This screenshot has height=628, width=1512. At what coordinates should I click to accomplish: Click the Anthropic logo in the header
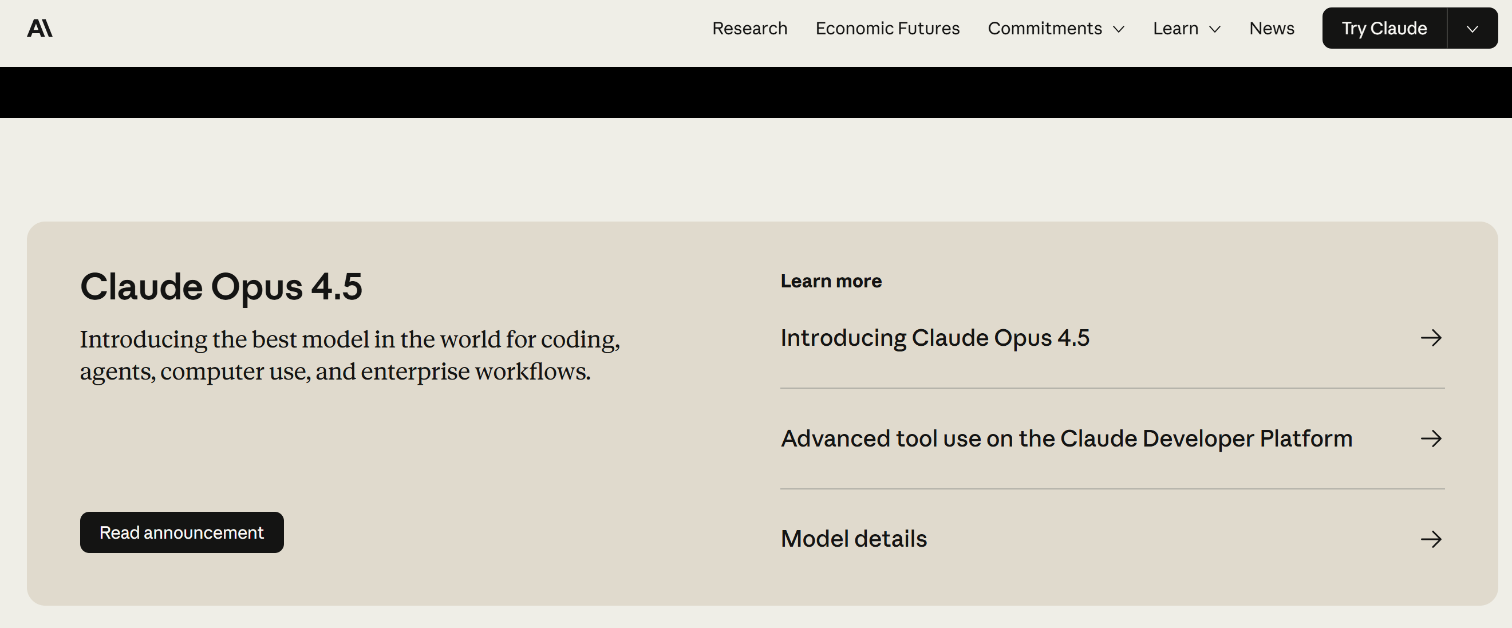click(x=40, y=28)
